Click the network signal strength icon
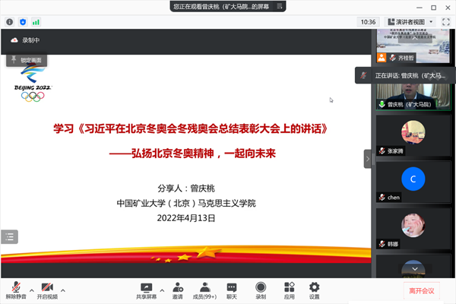Image resolution: width=456 pixels, height=304 pixels. click(x=36, y=22)
